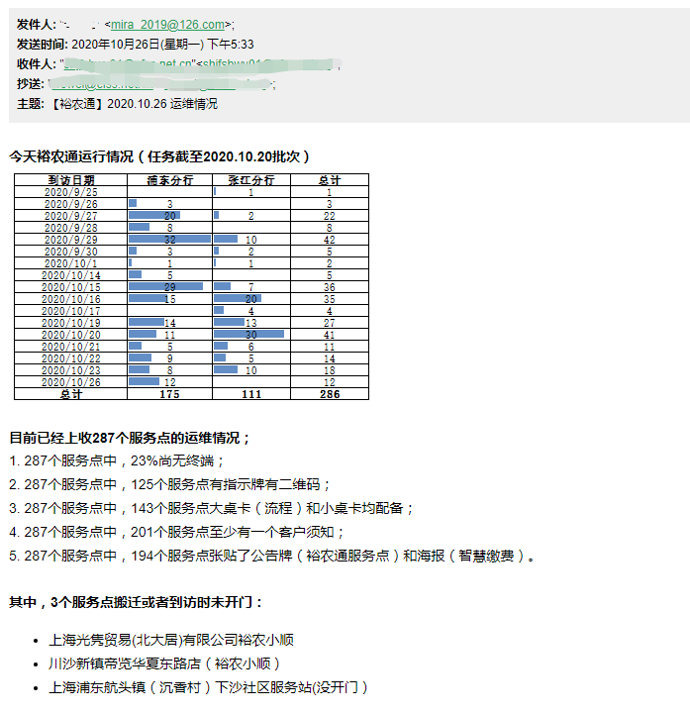Select the date cell 2020/10/23
690x714 pixels.
click(x=71, y=370)
